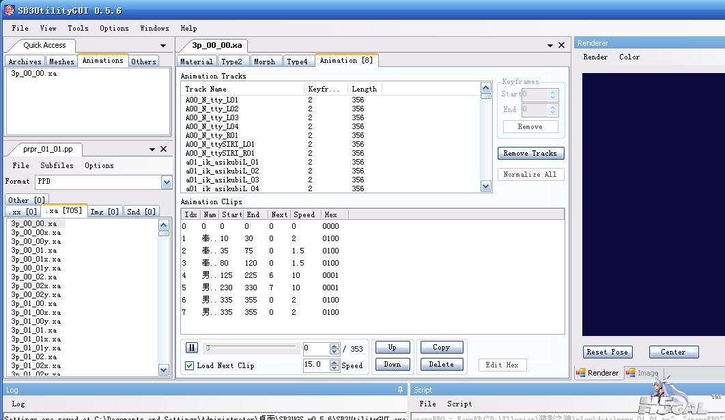Open the 3p_00_00.xa document dropdown arrow
This screenshot has height=420, width=725.
tap(550, 46)
